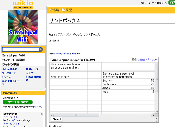The width and height of the screenshot is (175, 127).
Task: Click spreadsheet vertical scroll down arrow
Action: [157, 112]
